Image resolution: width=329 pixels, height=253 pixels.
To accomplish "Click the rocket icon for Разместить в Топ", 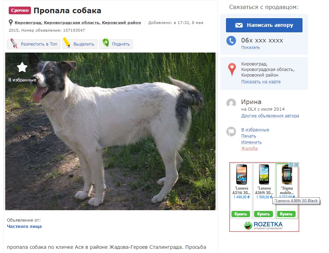I will pos(14,44).
